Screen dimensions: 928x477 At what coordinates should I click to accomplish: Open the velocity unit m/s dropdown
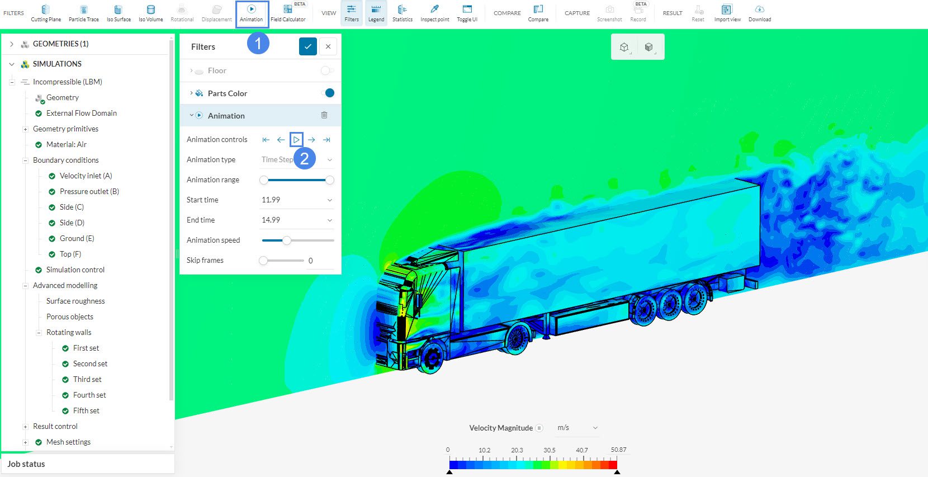[577, 428]
